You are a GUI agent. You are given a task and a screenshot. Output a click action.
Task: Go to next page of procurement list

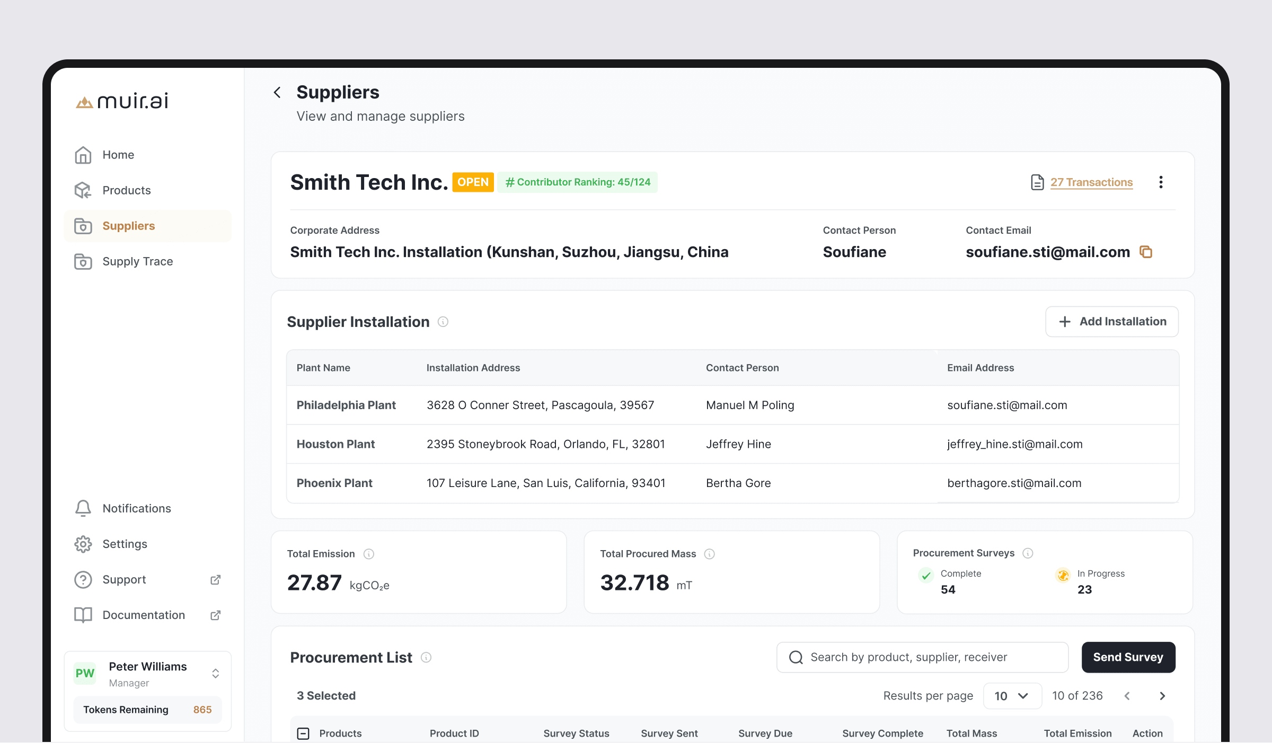[1162, 696]
